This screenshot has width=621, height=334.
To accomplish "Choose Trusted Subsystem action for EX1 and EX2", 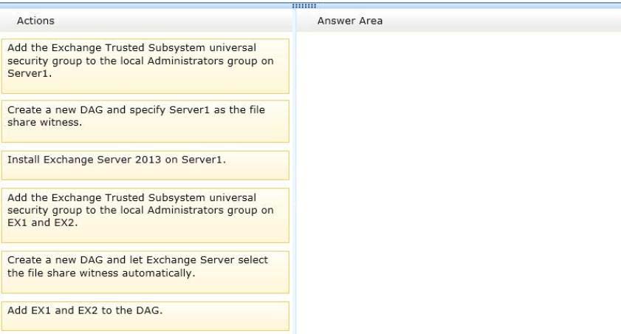I will [145, 216].
